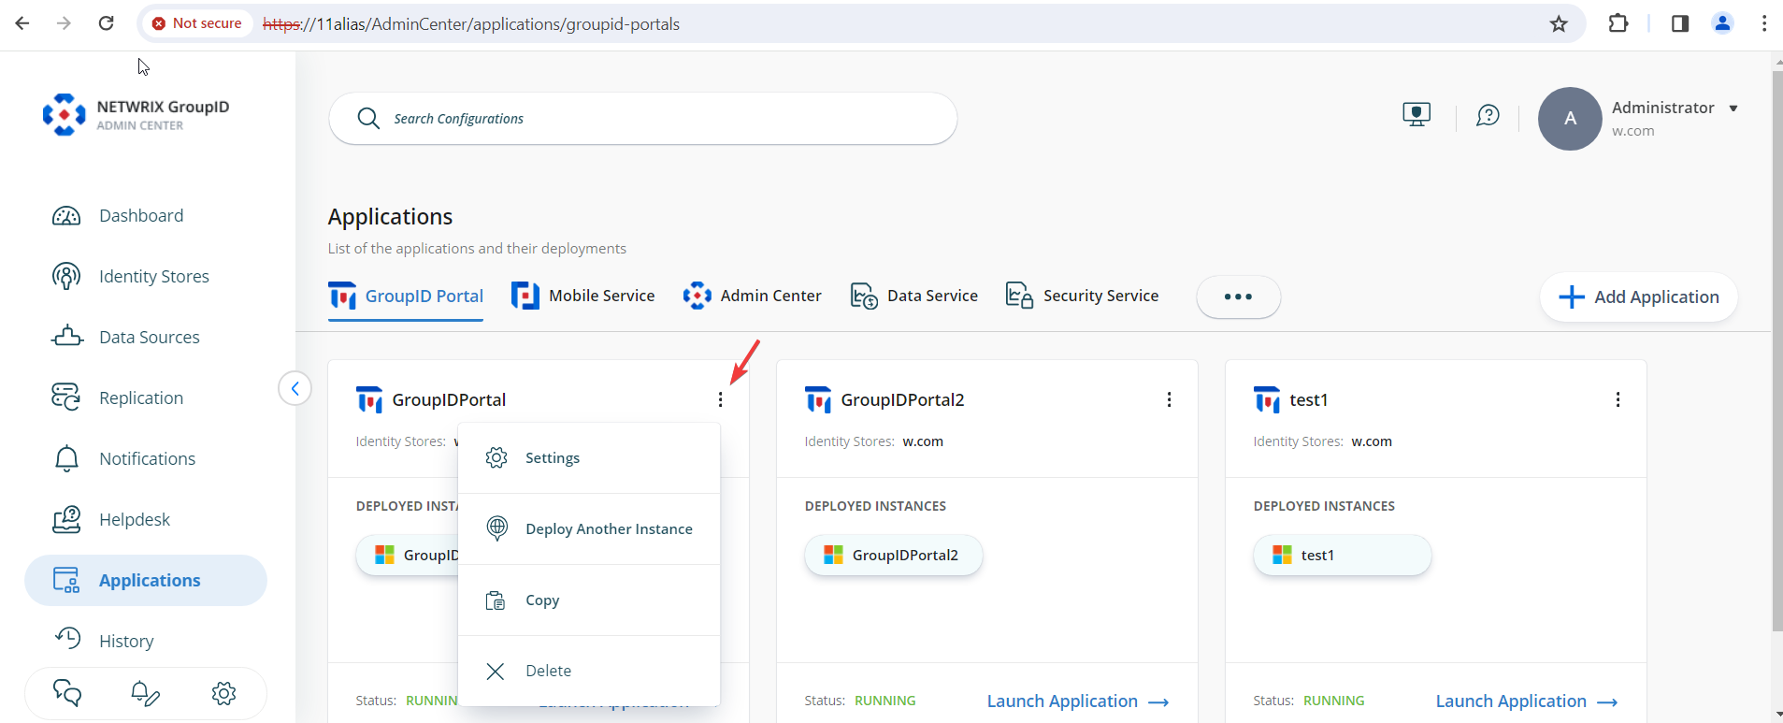Open Notifications in the sidebar
This screenshot has width=1783, height=723.
pyautogui.click(x=147, y=458)
